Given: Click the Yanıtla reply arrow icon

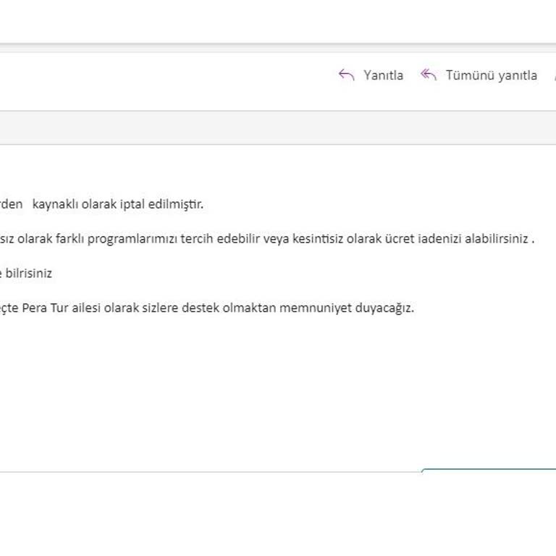Looking at the screenshot, I should pyautogui.click(x=347, y=75).
